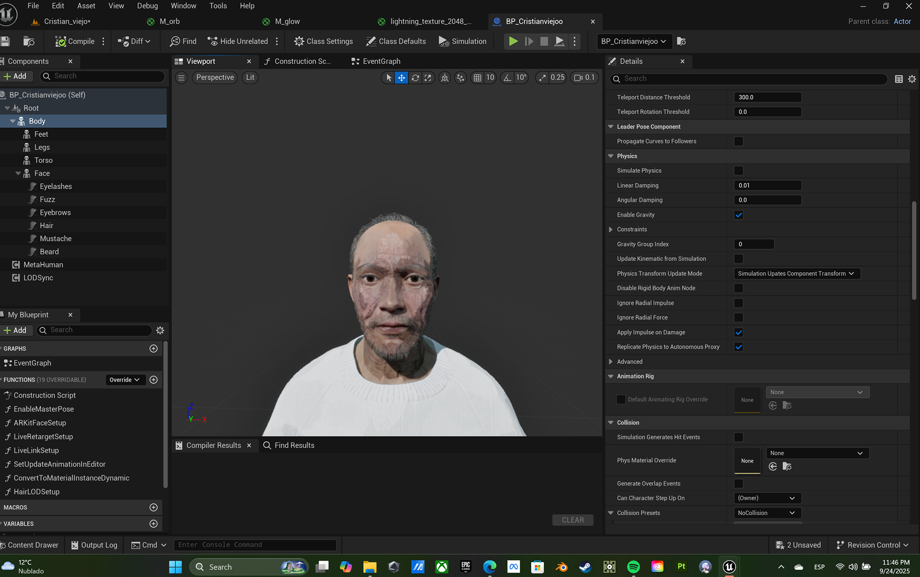Add a new variable with plus icon
Image resolution: width=920 pixels, height=577 pixels.
pyautogui.click(x=153, y=524)
